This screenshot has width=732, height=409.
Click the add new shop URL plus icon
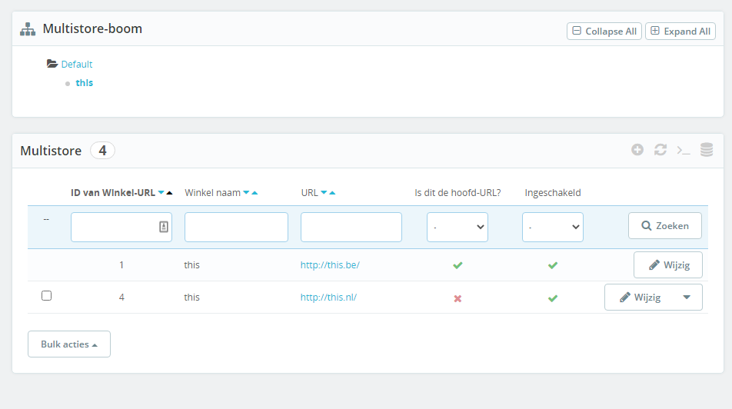pyautogui.click(x=637, y=150)
